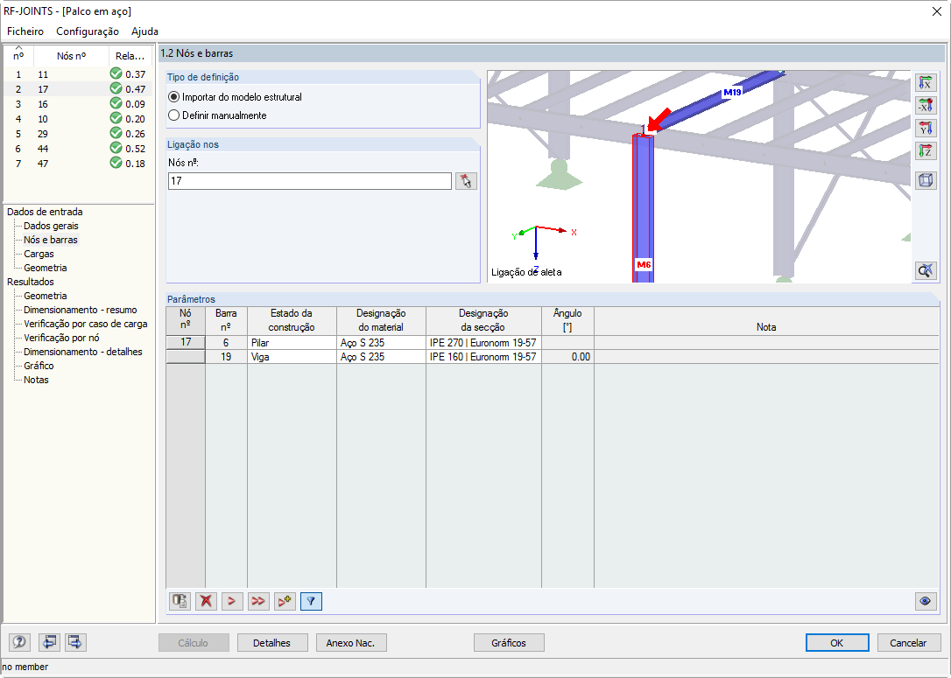Set view in Z direction
This screenshot has width=951, height=678.
(925, 150)
